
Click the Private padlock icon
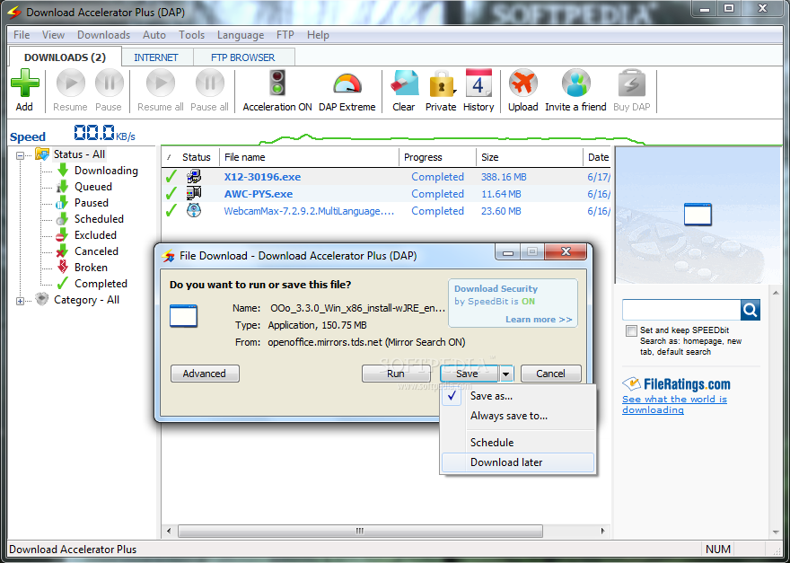(x=442, y=84)
